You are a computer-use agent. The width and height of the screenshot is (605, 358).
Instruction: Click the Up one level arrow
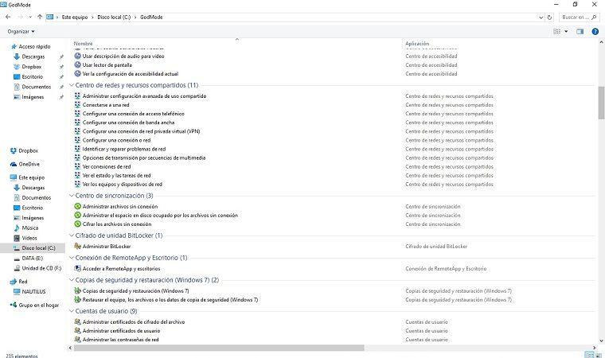click(40, 17)
